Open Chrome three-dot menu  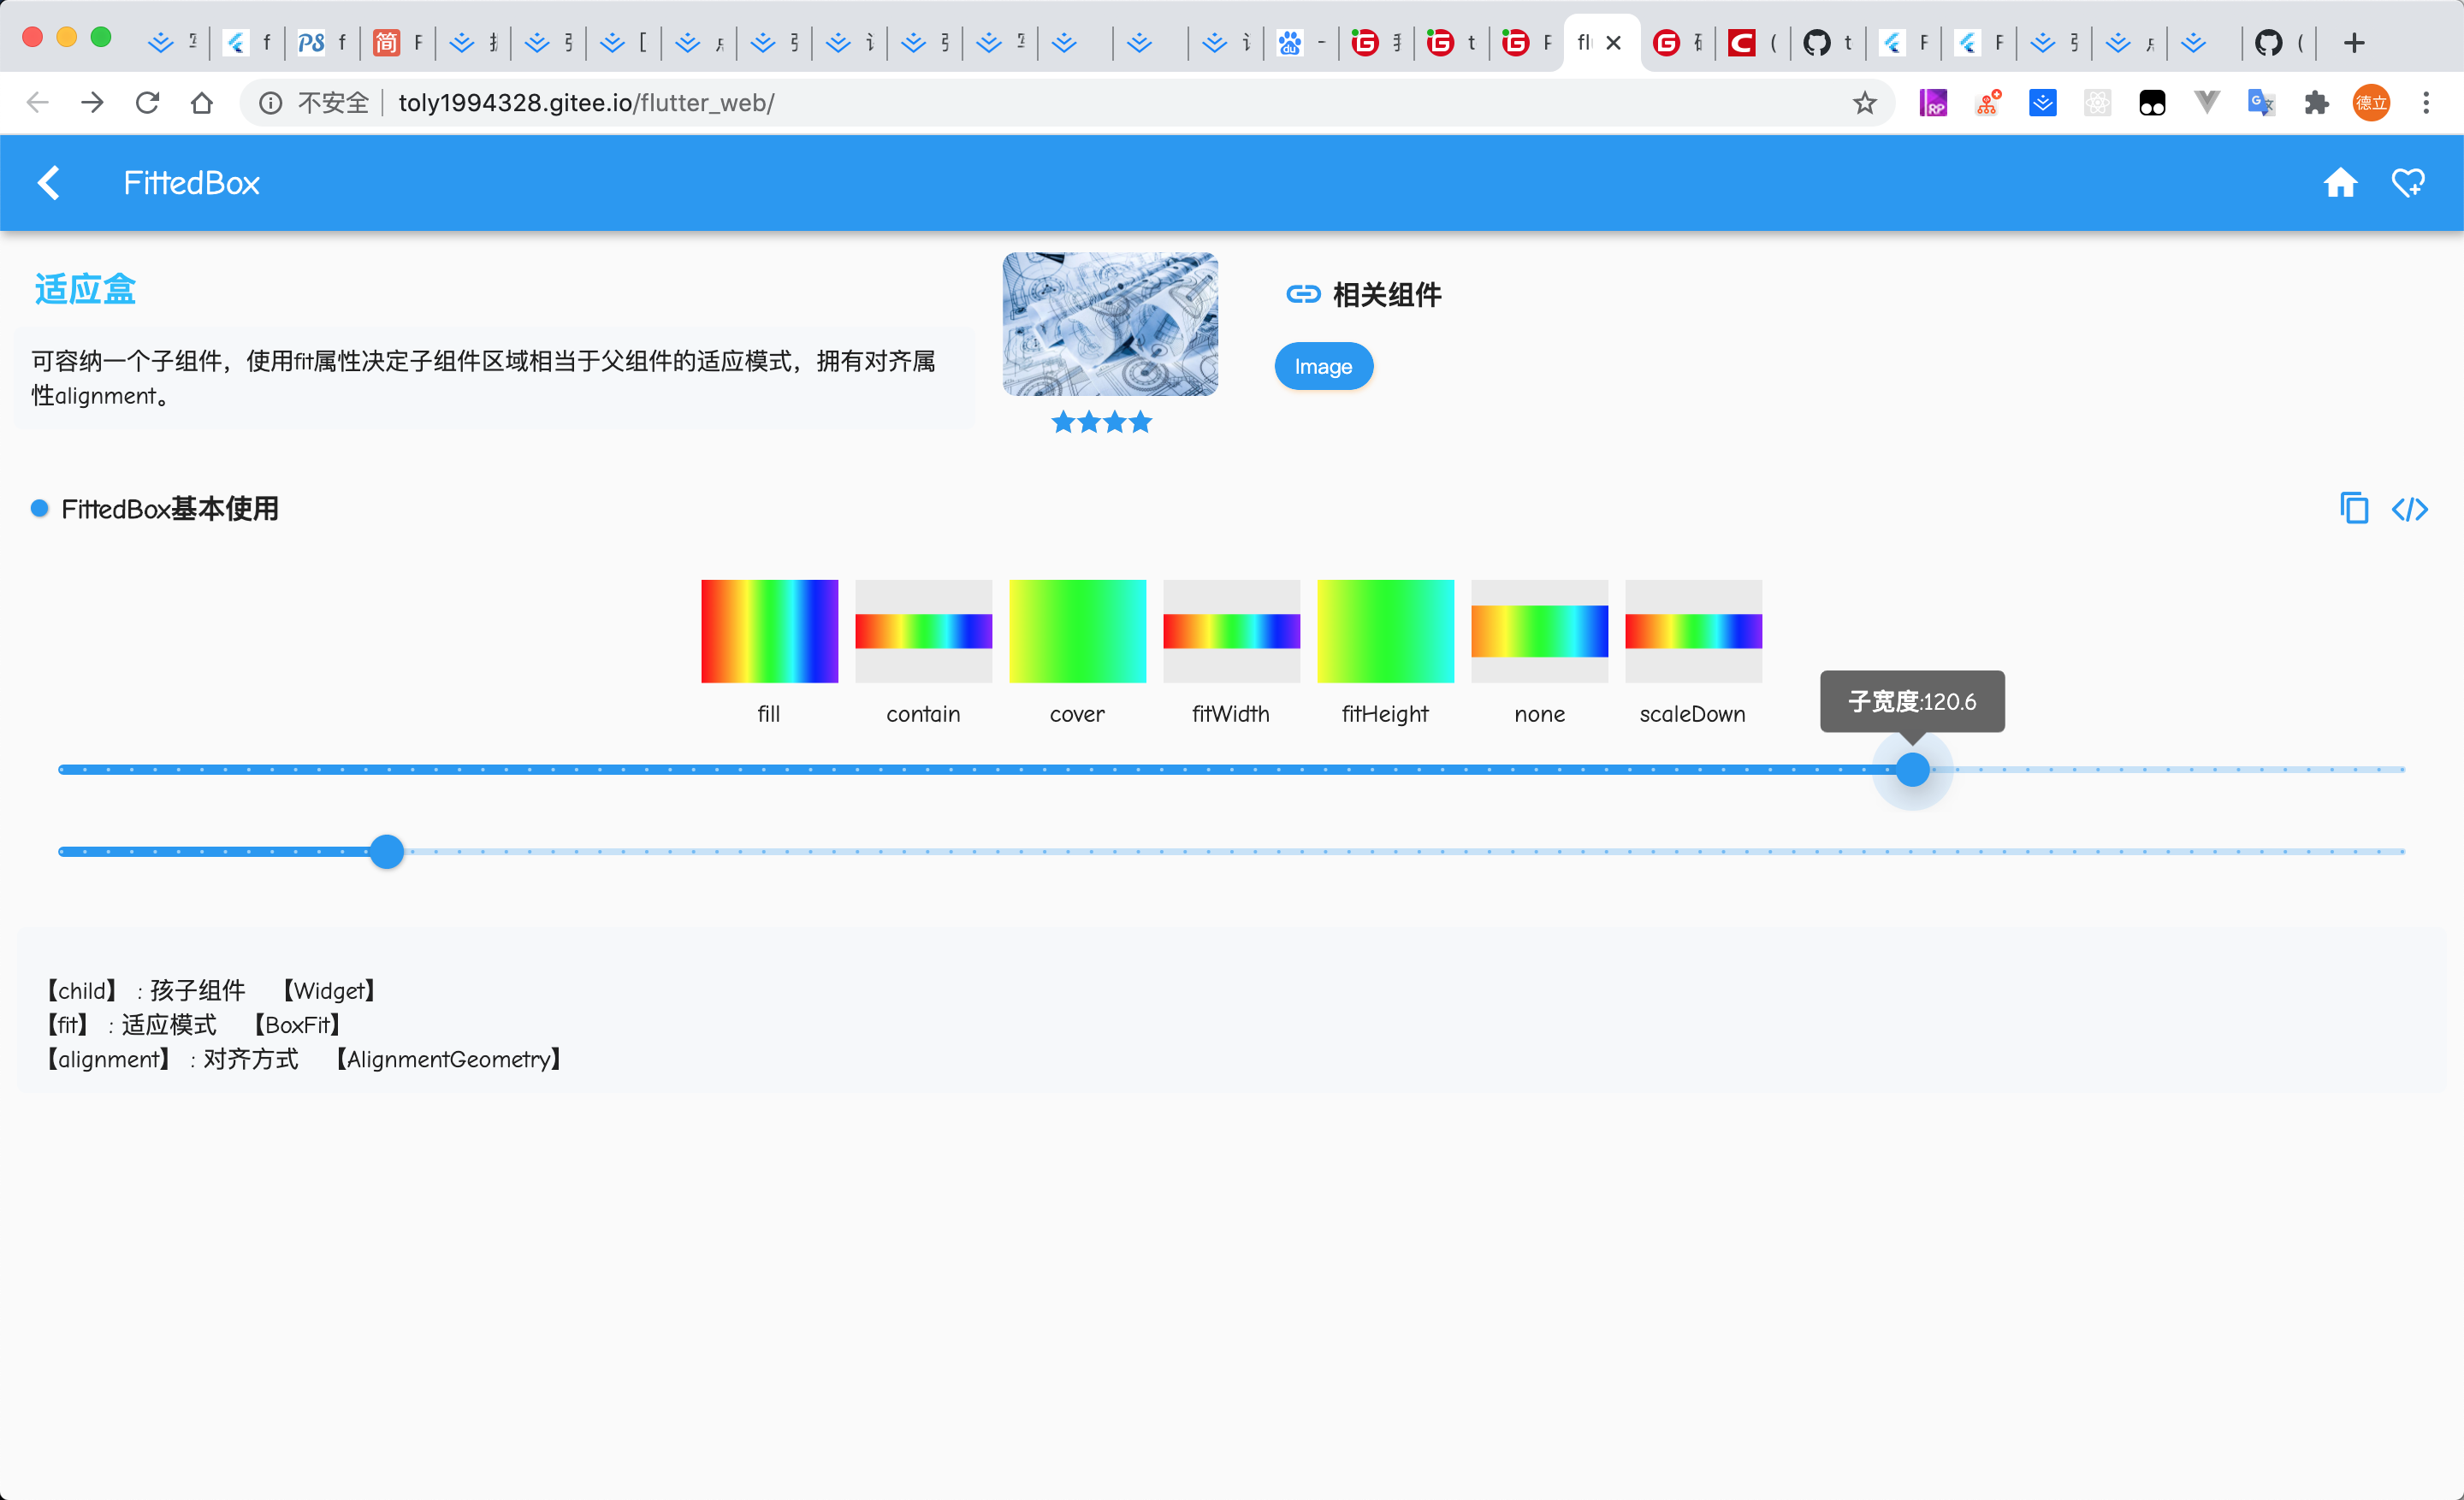tap(2425, 103)
